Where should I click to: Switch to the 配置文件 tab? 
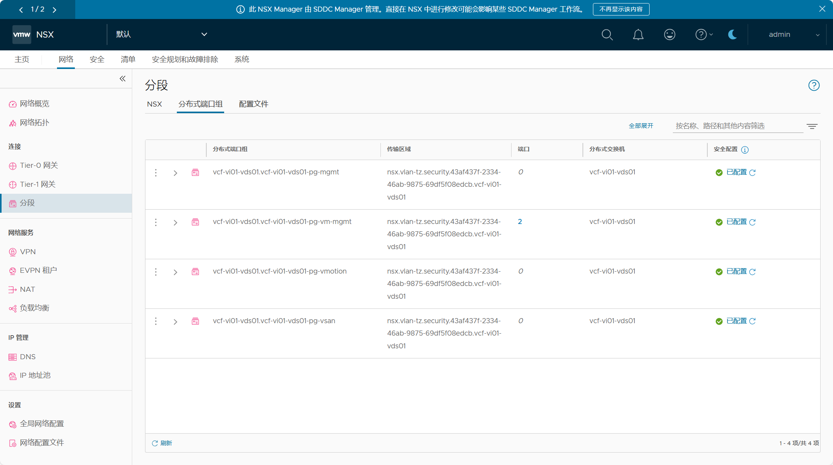[254, 103]
